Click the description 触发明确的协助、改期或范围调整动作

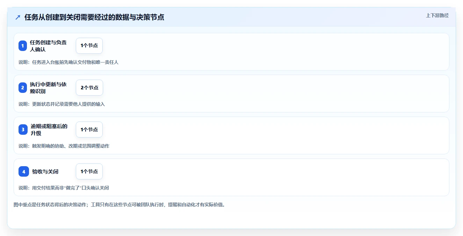tap(64, 146)
